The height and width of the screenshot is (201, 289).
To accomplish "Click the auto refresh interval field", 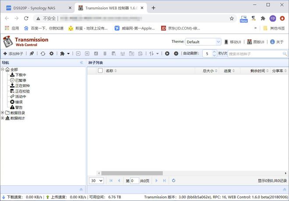I will 208,54.
